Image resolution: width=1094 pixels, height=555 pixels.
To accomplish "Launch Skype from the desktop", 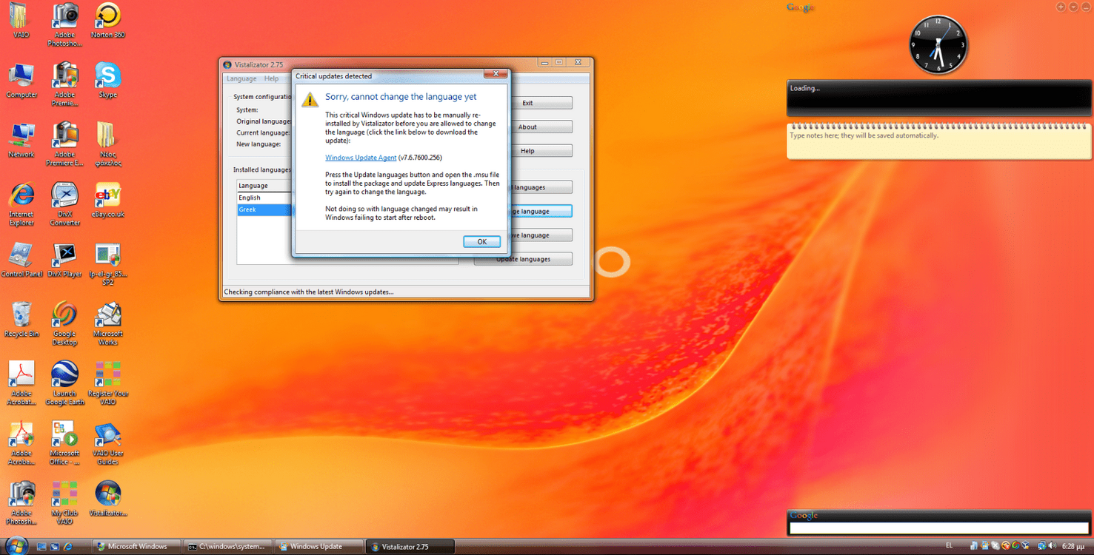I will 107,81.
